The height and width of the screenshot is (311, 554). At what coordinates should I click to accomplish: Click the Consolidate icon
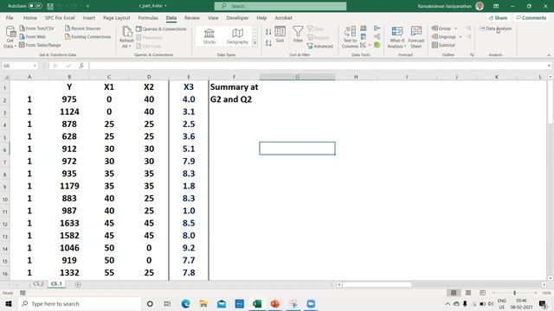377,29
